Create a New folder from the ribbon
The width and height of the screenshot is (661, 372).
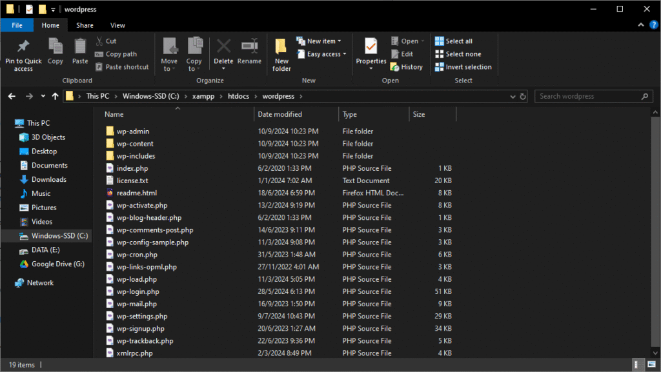click(x=281, y=50)
